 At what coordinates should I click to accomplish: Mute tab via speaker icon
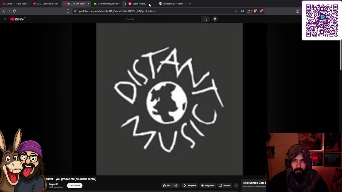click(x=68, y=4)
